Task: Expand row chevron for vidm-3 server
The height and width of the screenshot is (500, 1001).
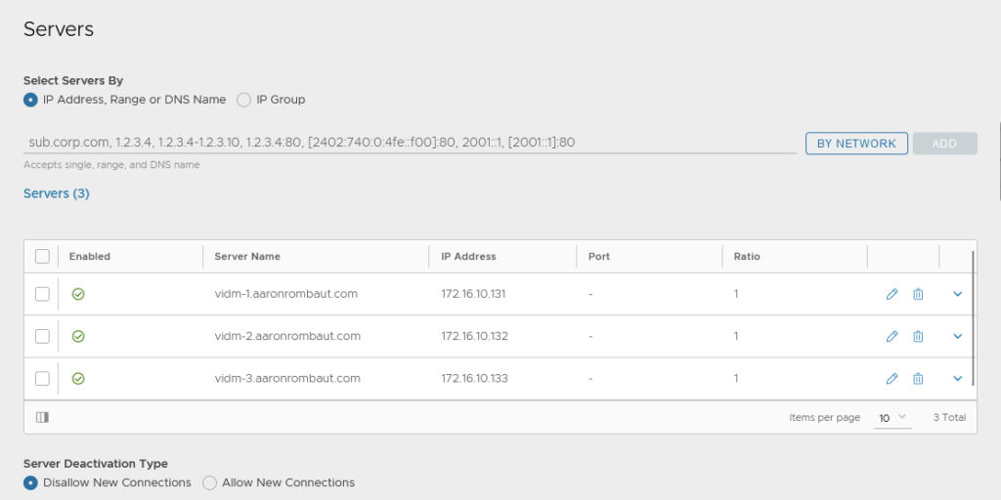Action: [957, 379]
